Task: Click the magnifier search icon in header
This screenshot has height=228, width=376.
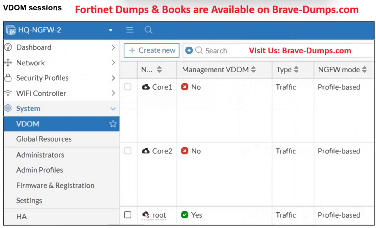Action: tap(148, 30)
